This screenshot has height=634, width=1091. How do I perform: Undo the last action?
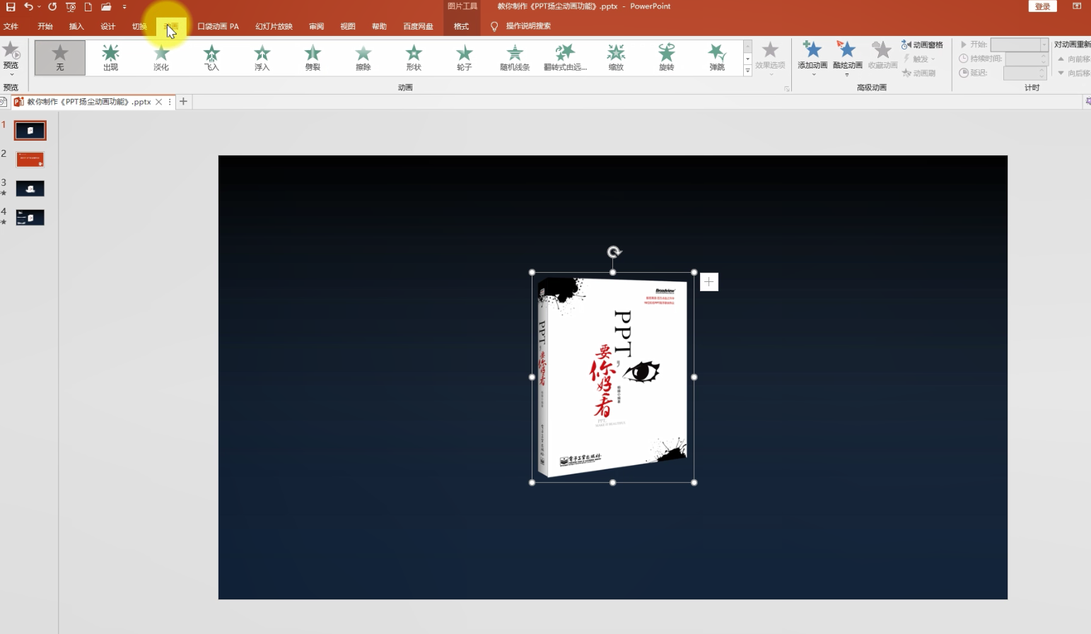(28, 7)
